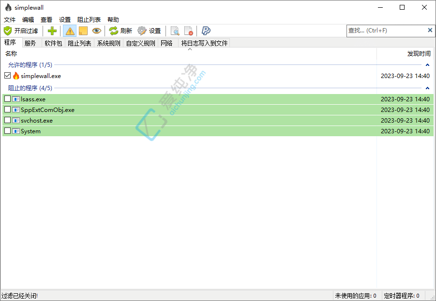The image size is (436, 301).
Task: Open the 设置 menu in the menu bar
Action: (65, 20)
